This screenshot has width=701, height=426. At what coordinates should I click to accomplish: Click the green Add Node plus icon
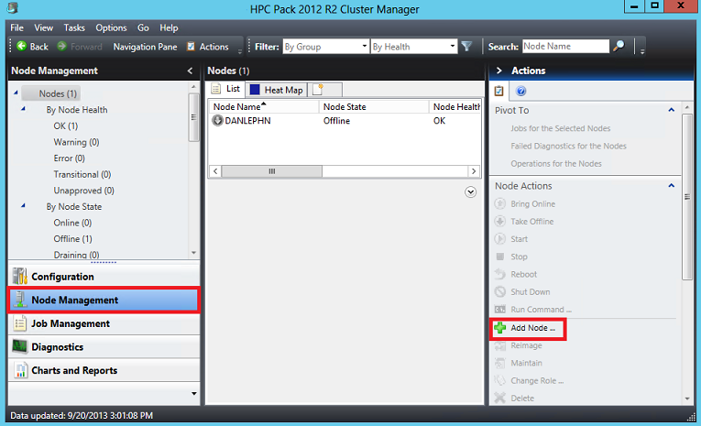coord(499,328)
